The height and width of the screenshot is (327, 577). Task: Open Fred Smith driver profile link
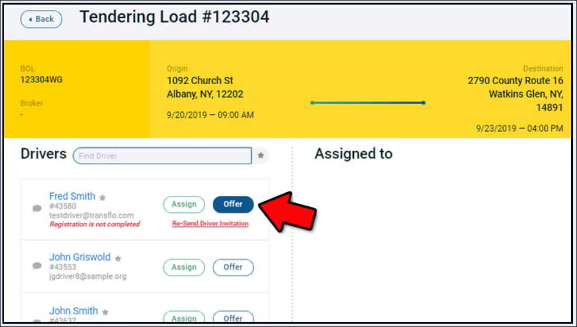coord(72,196)
